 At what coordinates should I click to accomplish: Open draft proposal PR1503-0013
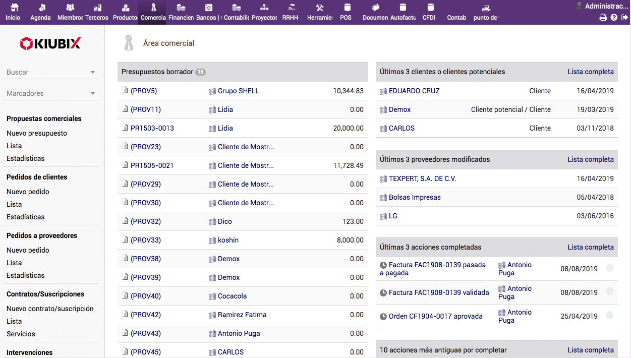click(152, 128)
